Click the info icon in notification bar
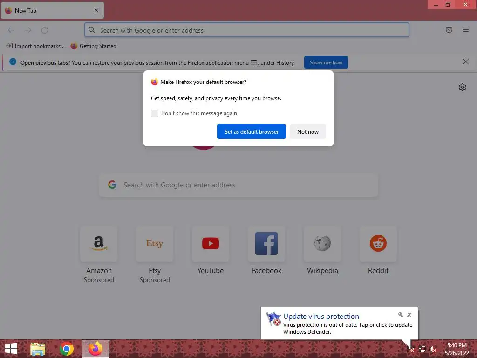Image resolution: width=477 pixels, height=358 pixels. (x=13, y=62)
